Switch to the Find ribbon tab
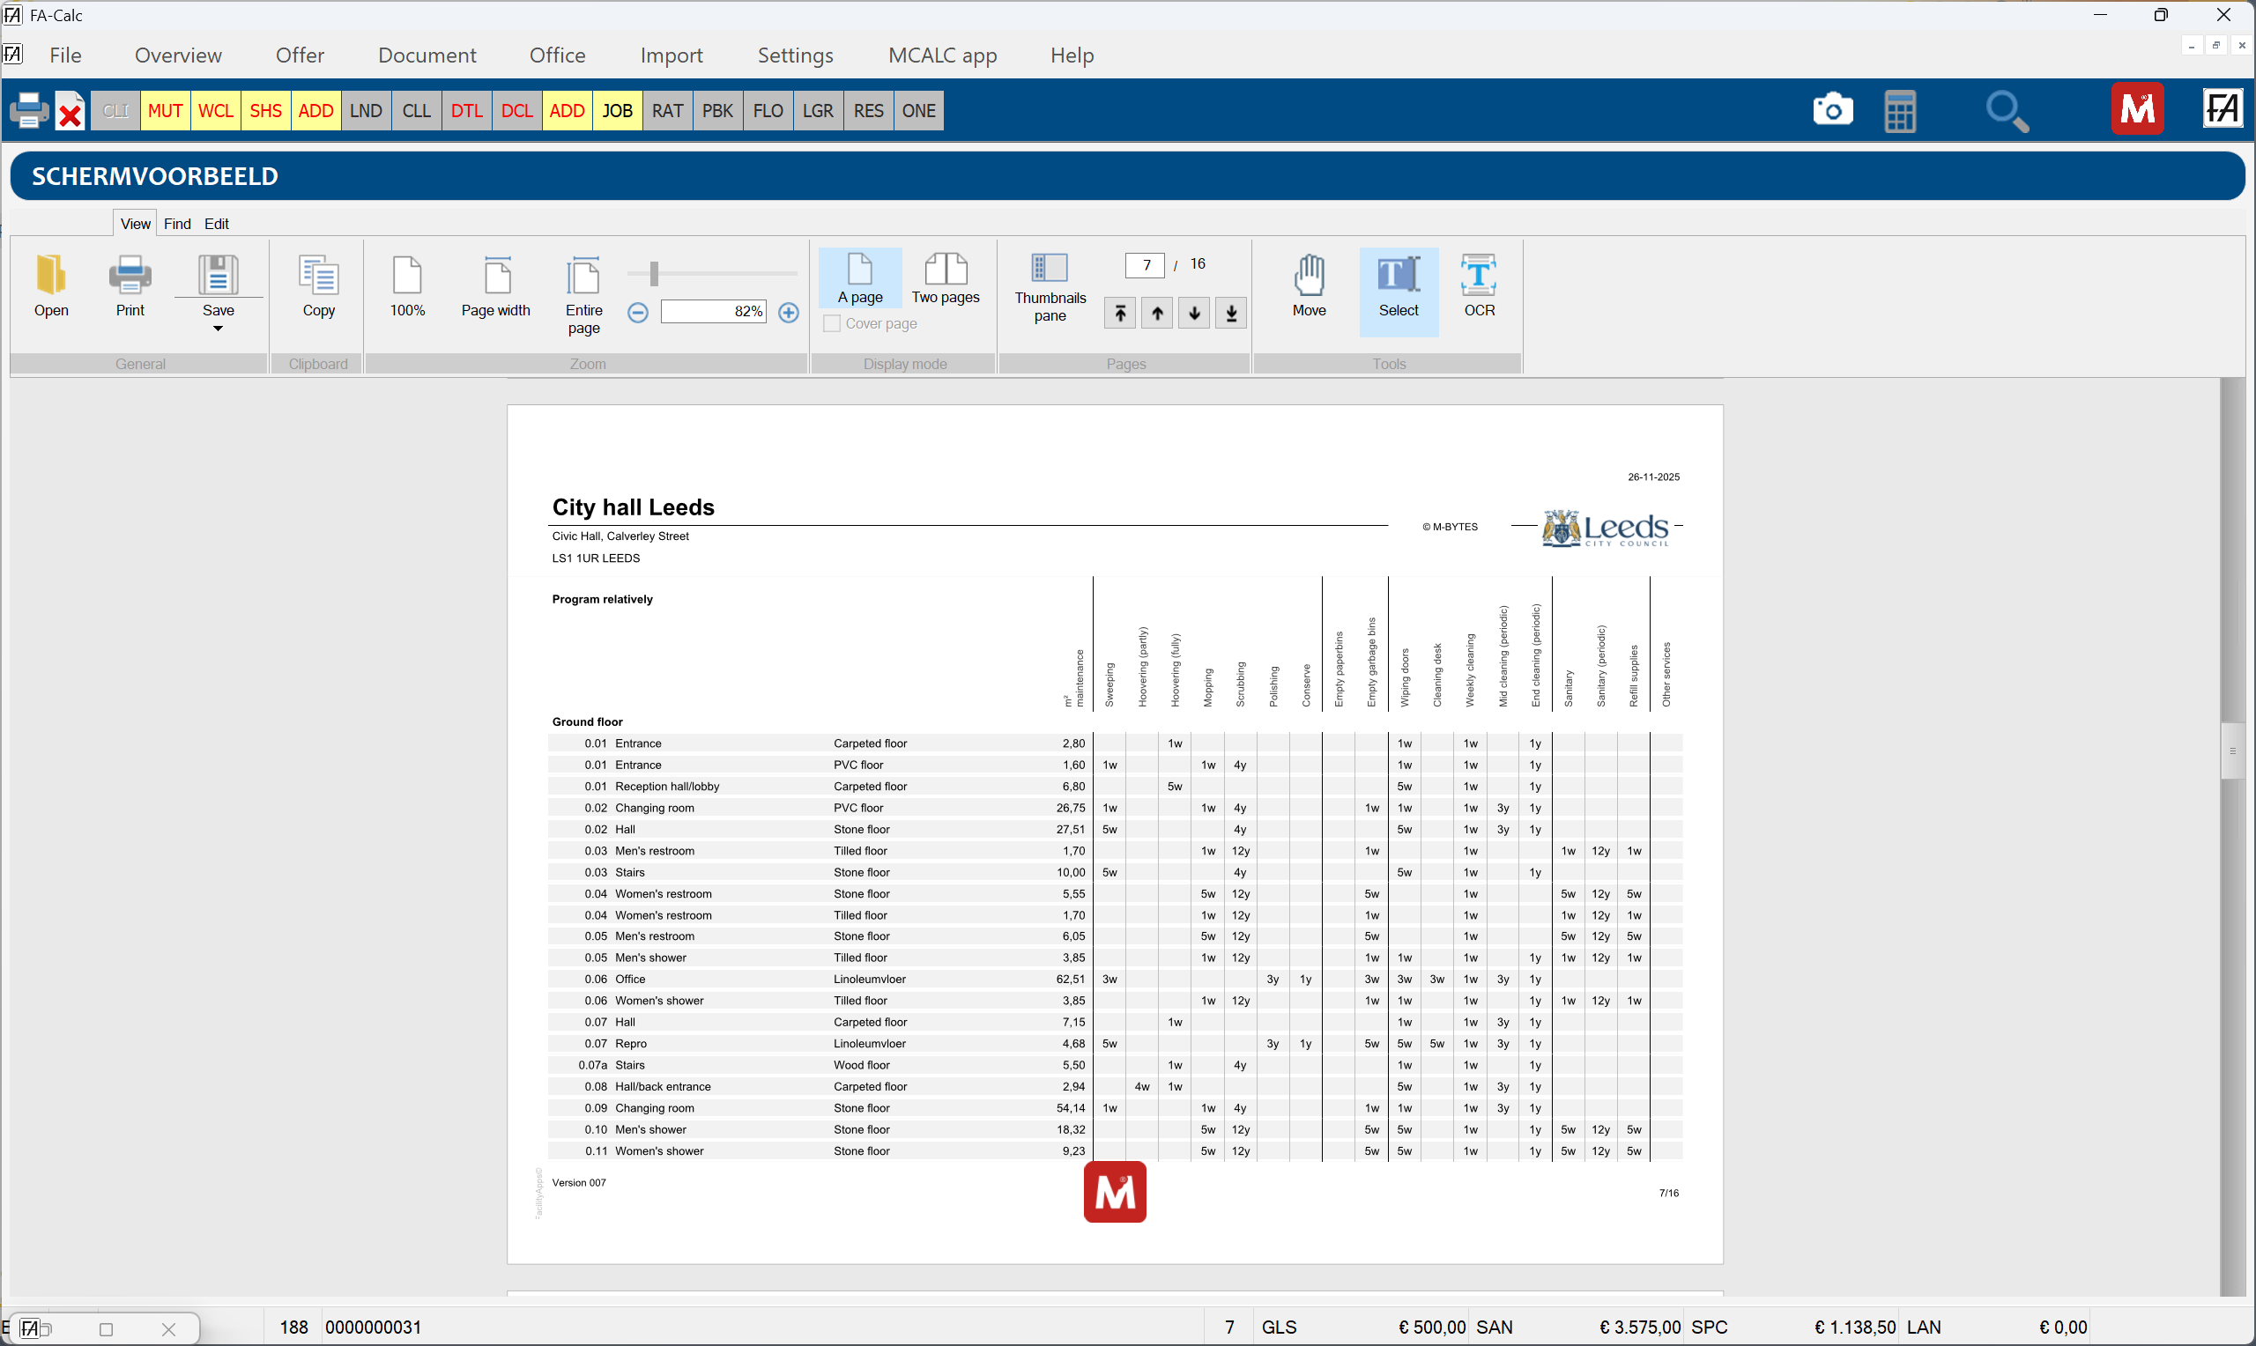Image resolution: width=2256 pixels, height=1346 pixels. pyautogui.click(x=177, y=224)
